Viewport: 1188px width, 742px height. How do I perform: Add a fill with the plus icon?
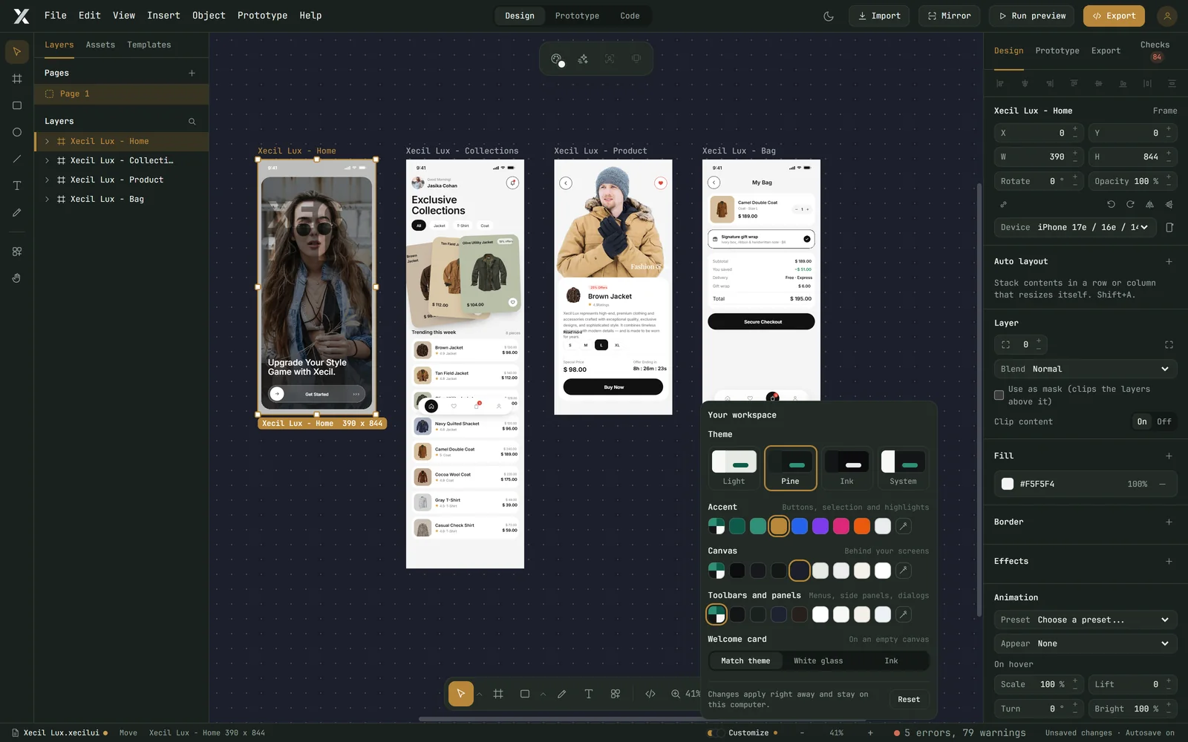1169,456
